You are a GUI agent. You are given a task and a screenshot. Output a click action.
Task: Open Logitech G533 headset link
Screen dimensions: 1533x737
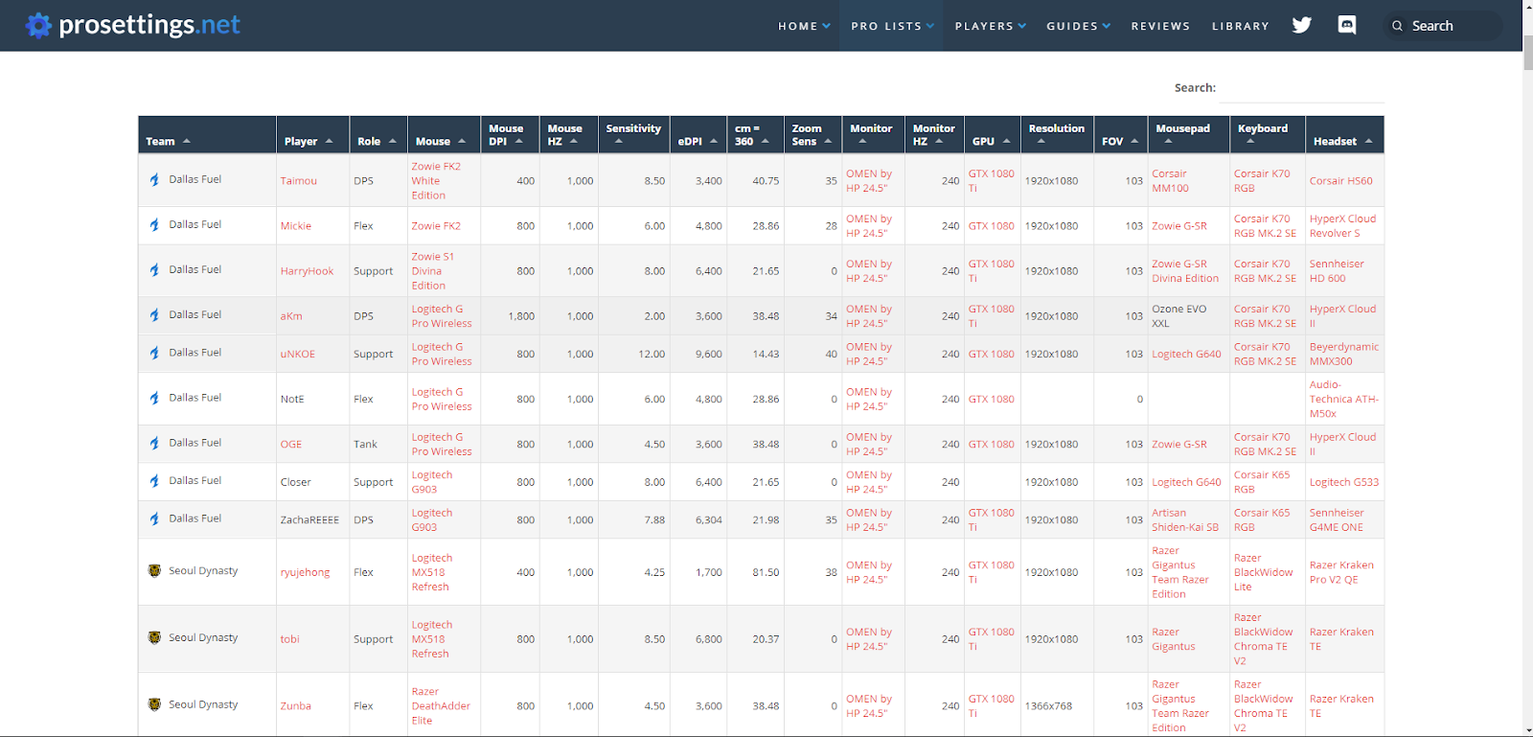[1344, 482]
